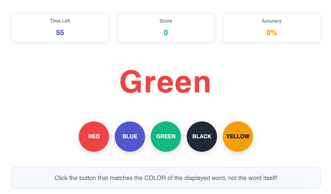Click the Time Left label
The width and height of the screenshot is (331, 194).
pyautogui.click(x=60, y=21)
